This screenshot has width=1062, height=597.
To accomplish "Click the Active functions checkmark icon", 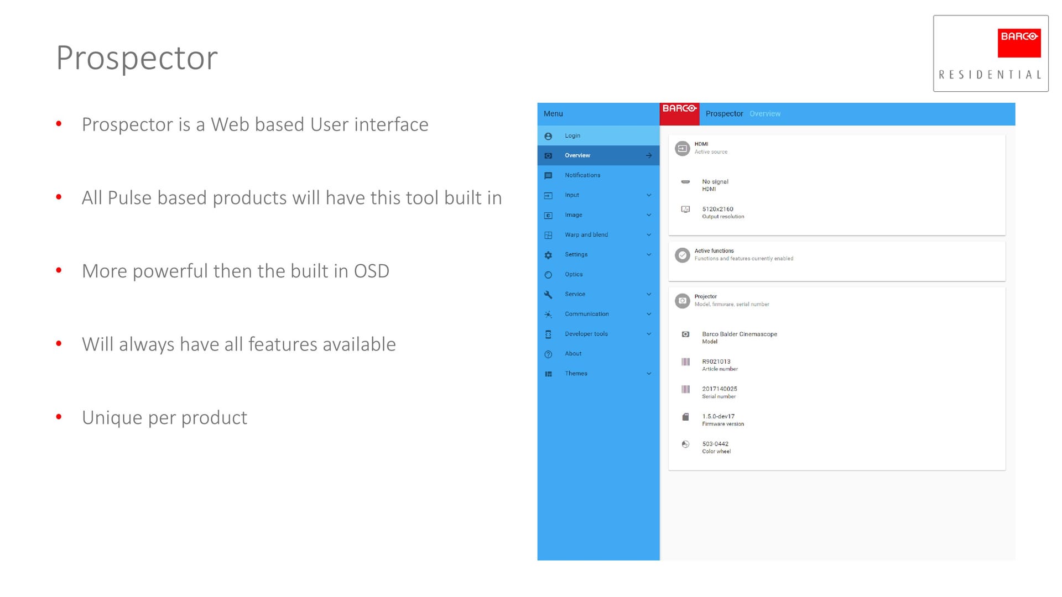I will pyautogui.click(x=682, y=255).
